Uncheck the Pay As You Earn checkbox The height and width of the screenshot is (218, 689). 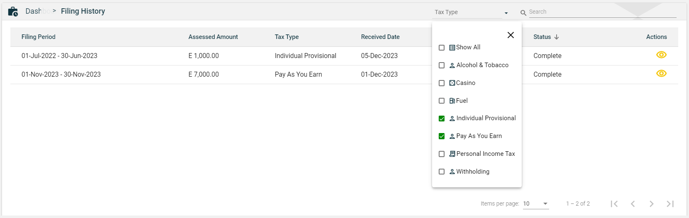pos(442,136)
